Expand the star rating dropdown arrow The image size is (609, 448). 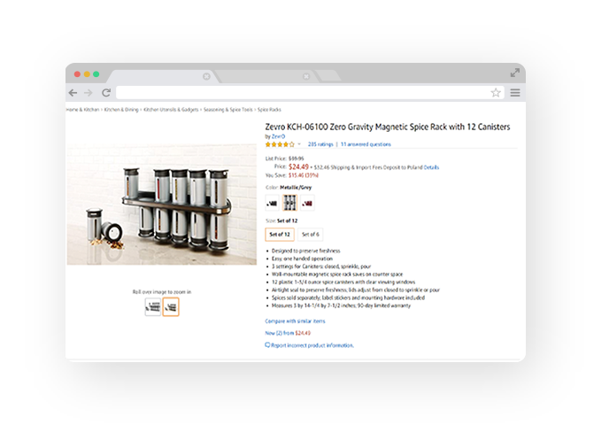click(x=299, y=144)
